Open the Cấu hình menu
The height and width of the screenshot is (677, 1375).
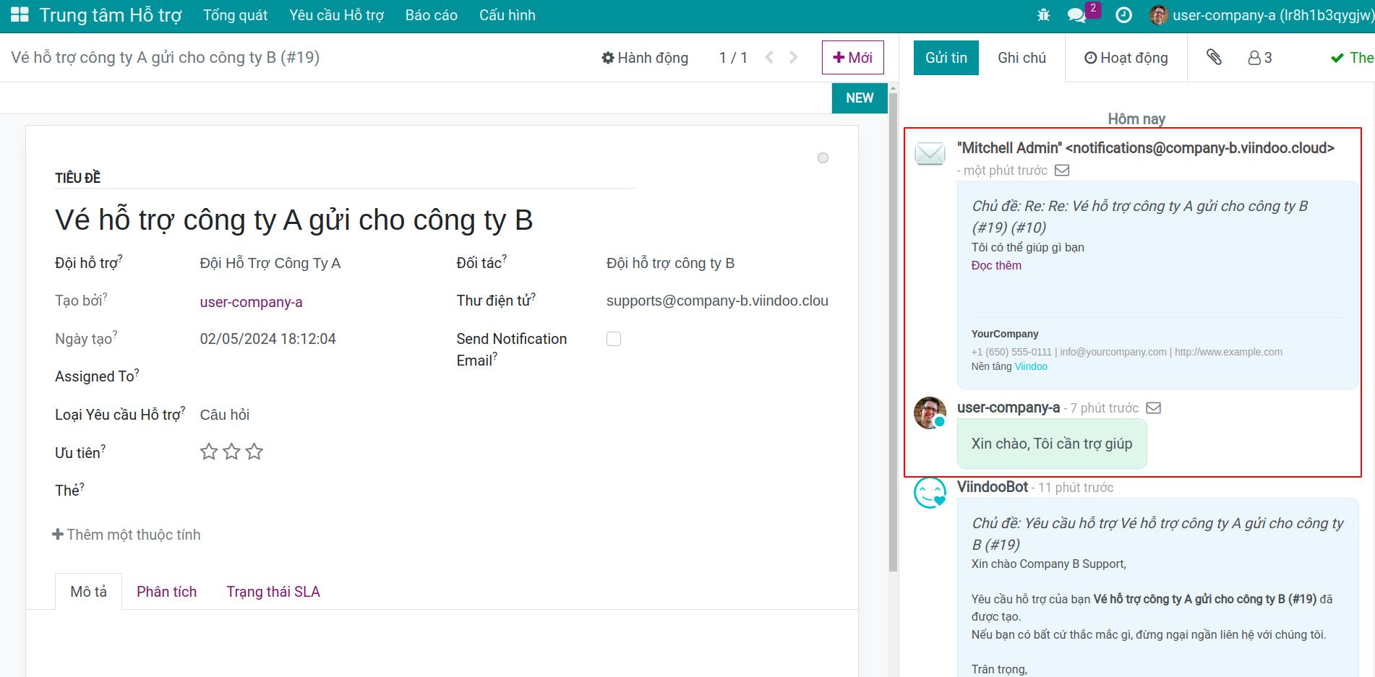[507, 15]
